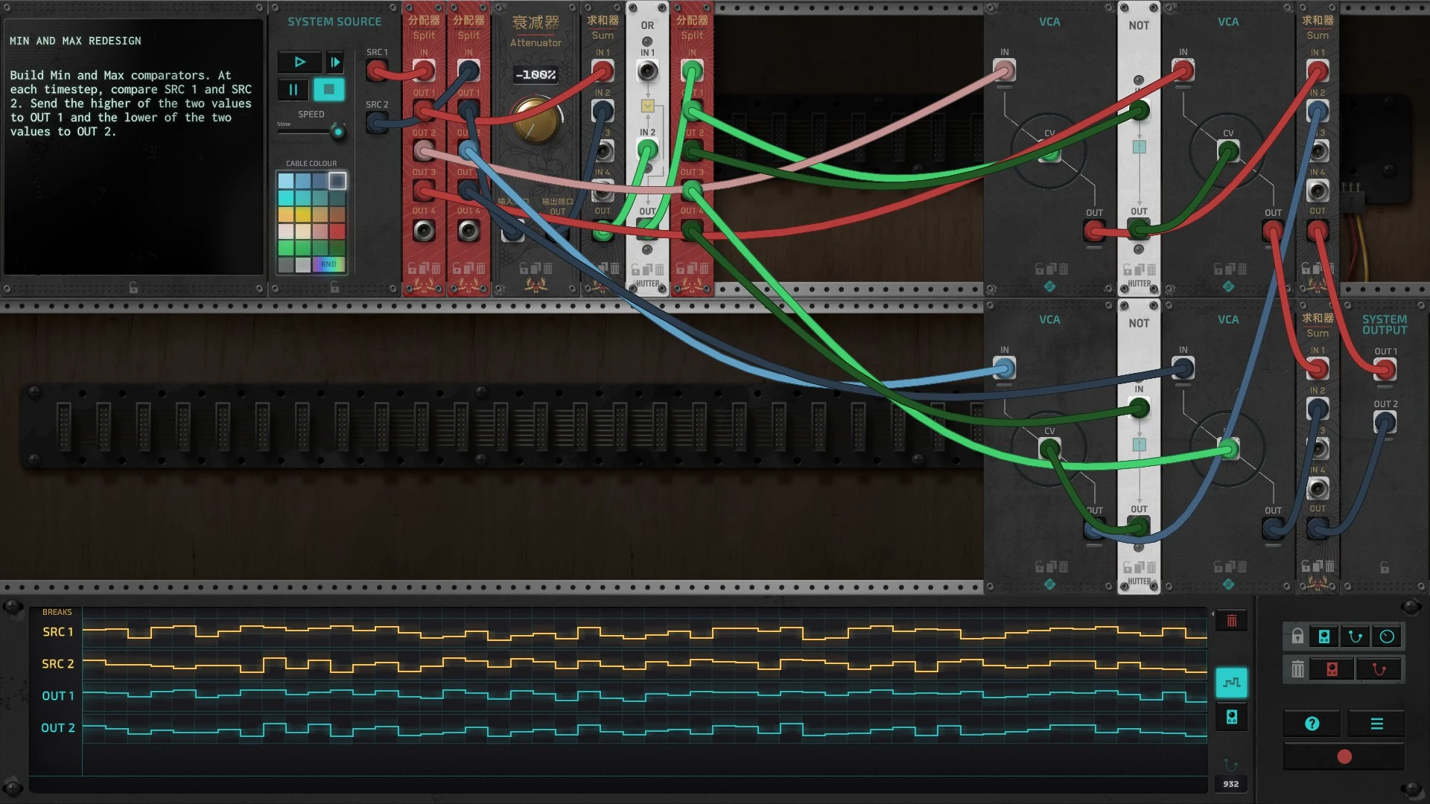The width and height of the screenshot is (1430, 804).
Task: Click the red trash icon beside waveforms
Action: (1231, 621)
